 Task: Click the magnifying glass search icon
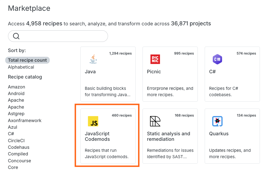(x=16, y=36)
